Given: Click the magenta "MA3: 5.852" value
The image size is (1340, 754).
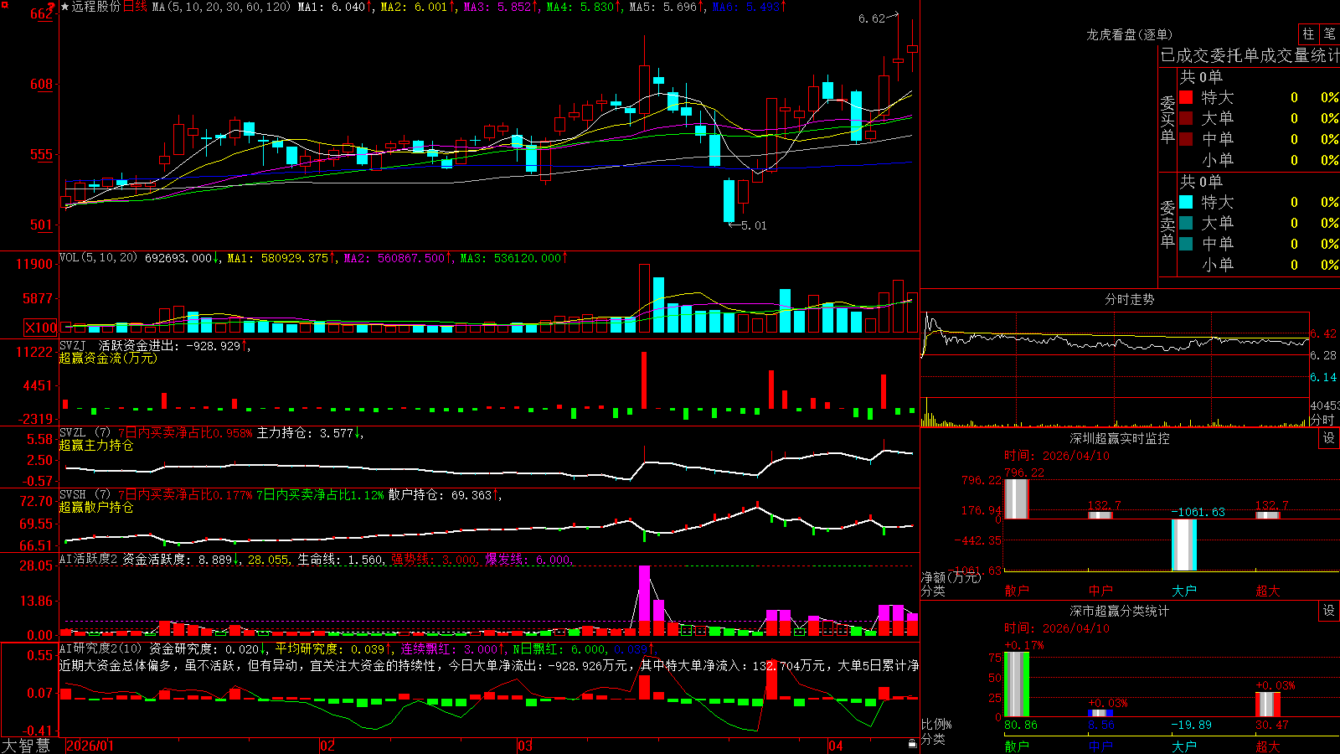Looking at the screenshot, I should click(501, 7).
